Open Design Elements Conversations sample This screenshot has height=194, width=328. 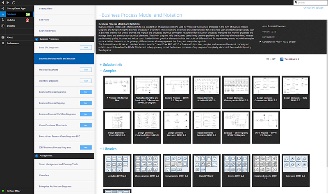tap(266, 92)
